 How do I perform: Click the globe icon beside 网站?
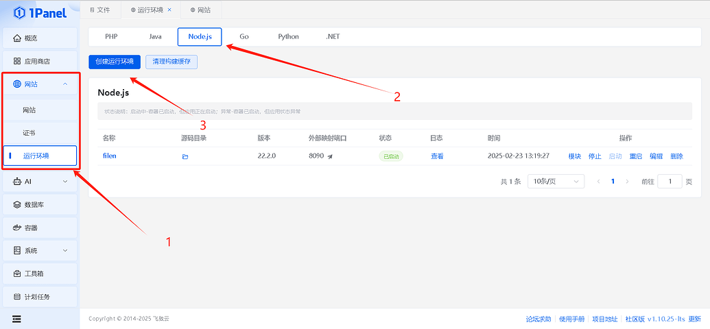(x=17, y=84)
